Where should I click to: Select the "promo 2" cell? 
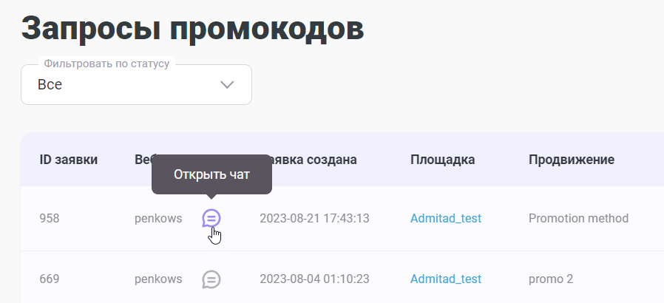[551, 279]
